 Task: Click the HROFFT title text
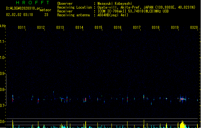click(33, 3)
